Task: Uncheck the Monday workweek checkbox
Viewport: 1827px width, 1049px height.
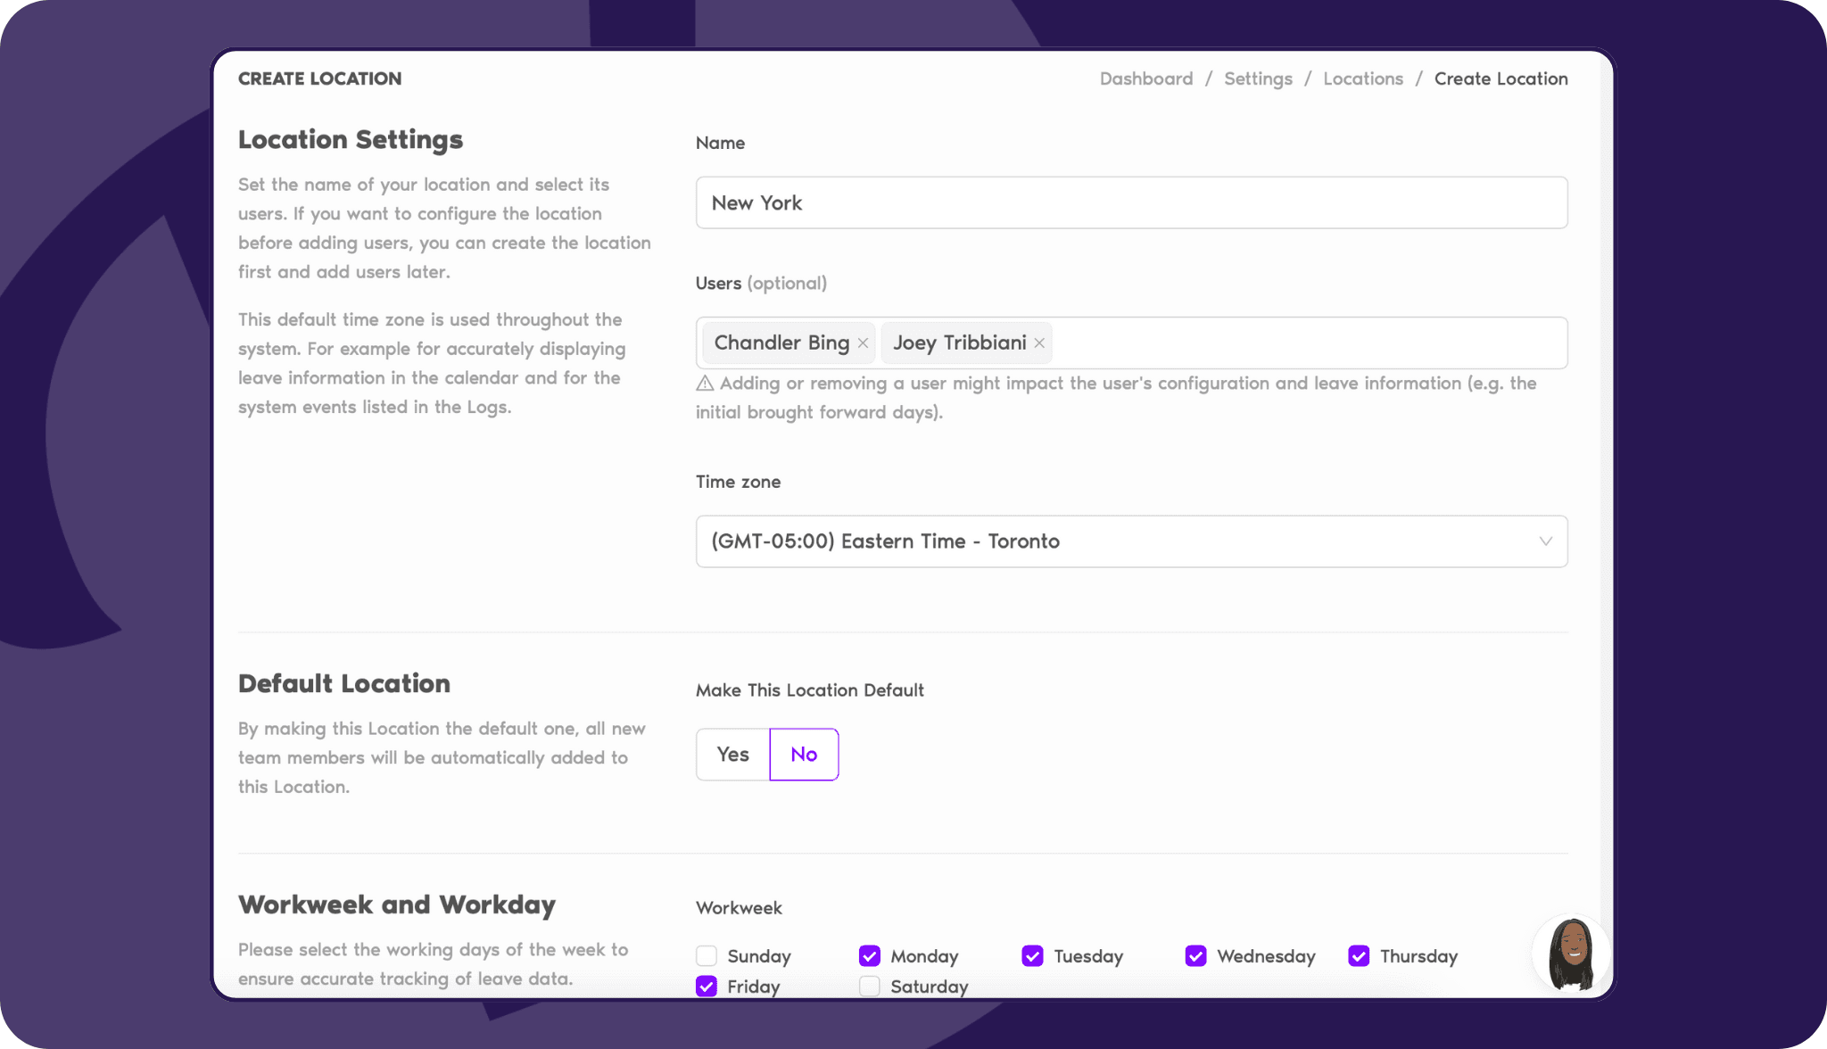Action: point(870,956)
